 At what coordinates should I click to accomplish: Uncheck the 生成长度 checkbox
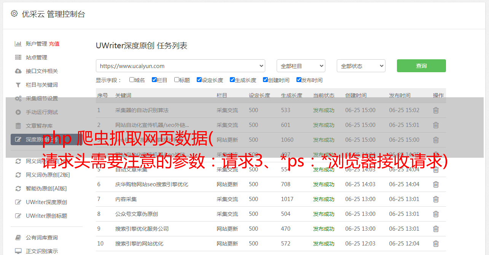click(232, 80)
